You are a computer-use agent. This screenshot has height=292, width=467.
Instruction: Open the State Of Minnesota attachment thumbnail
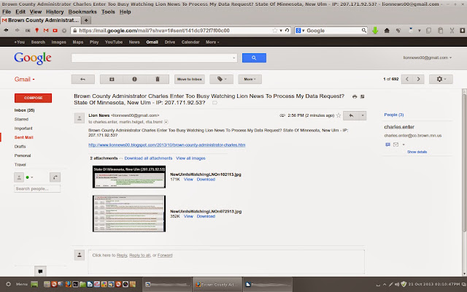(129, 177)
